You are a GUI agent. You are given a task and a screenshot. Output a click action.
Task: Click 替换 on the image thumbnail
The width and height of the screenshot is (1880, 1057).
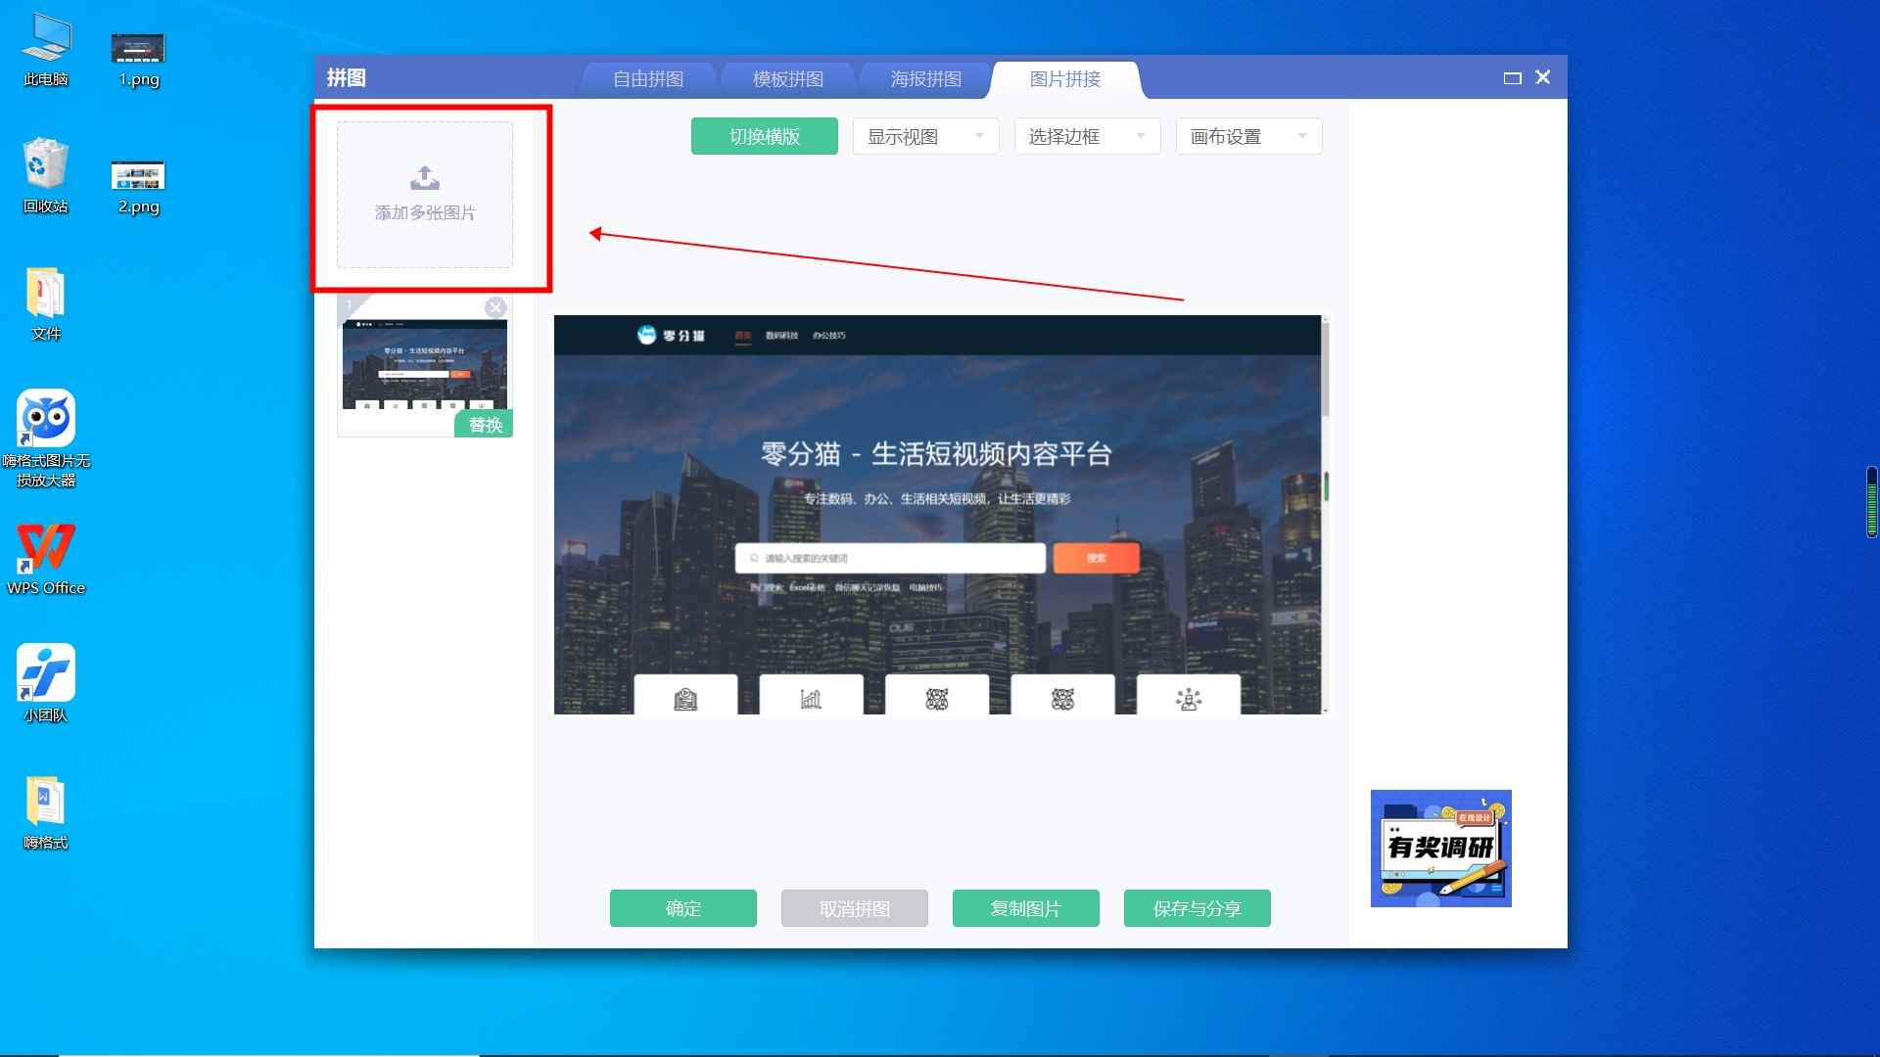tap(484, 425)
